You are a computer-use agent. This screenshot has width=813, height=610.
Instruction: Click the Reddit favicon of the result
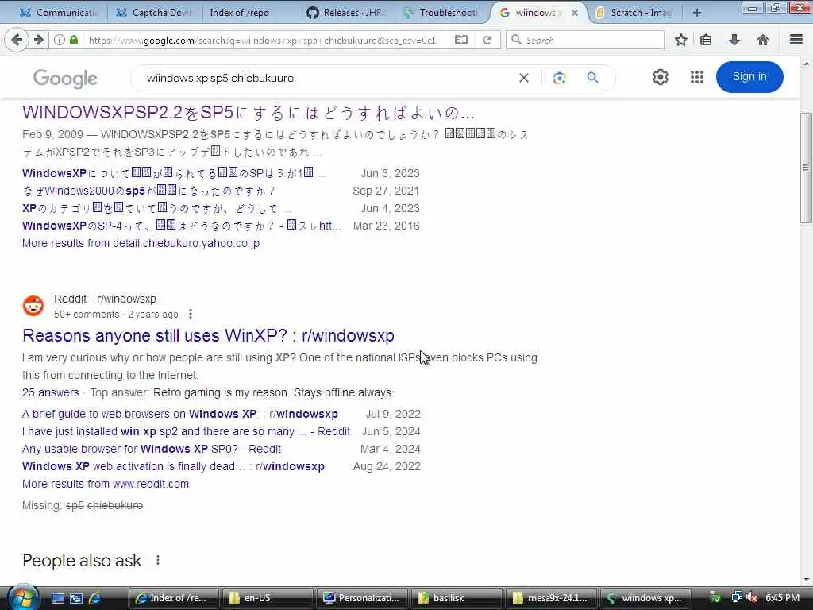coord(33,306)
